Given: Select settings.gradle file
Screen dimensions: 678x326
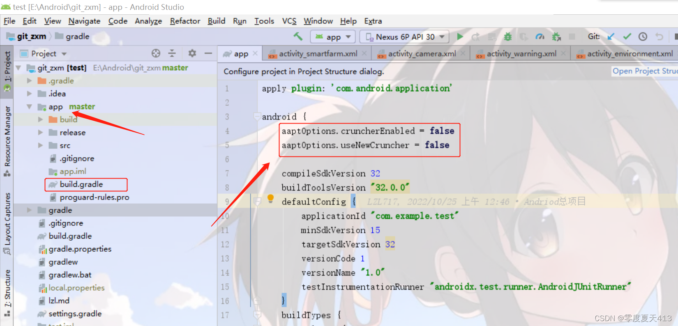Looking at the screenshot, I should [x=75, y=314].
